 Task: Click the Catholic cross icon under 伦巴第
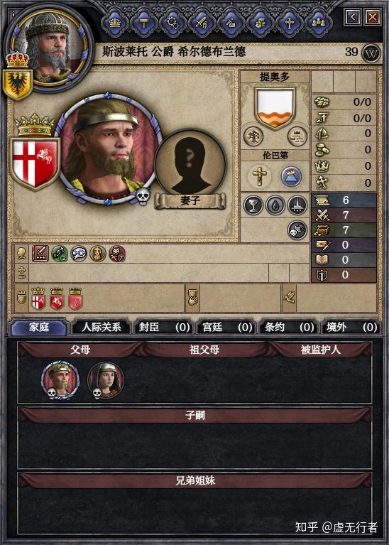tap(259, 176)
